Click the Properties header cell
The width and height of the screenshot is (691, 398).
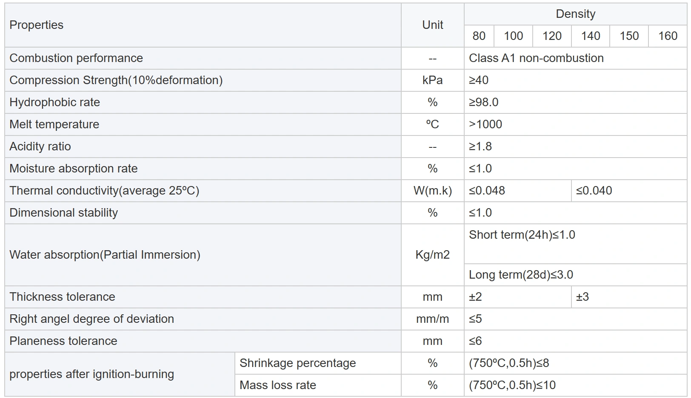pos(37,25)
